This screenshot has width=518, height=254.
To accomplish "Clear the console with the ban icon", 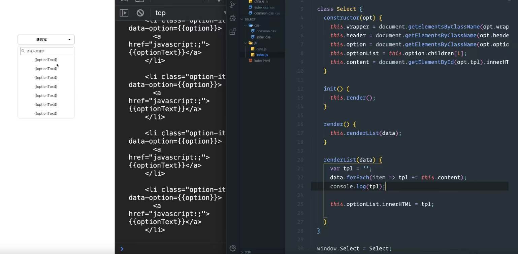I will click(140, 13).
